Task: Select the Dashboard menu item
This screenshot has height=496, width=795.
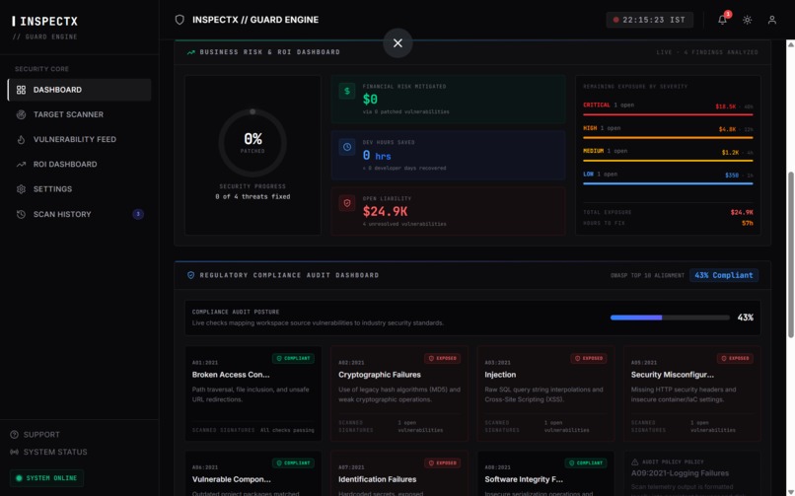Action: tap(80, 90)
